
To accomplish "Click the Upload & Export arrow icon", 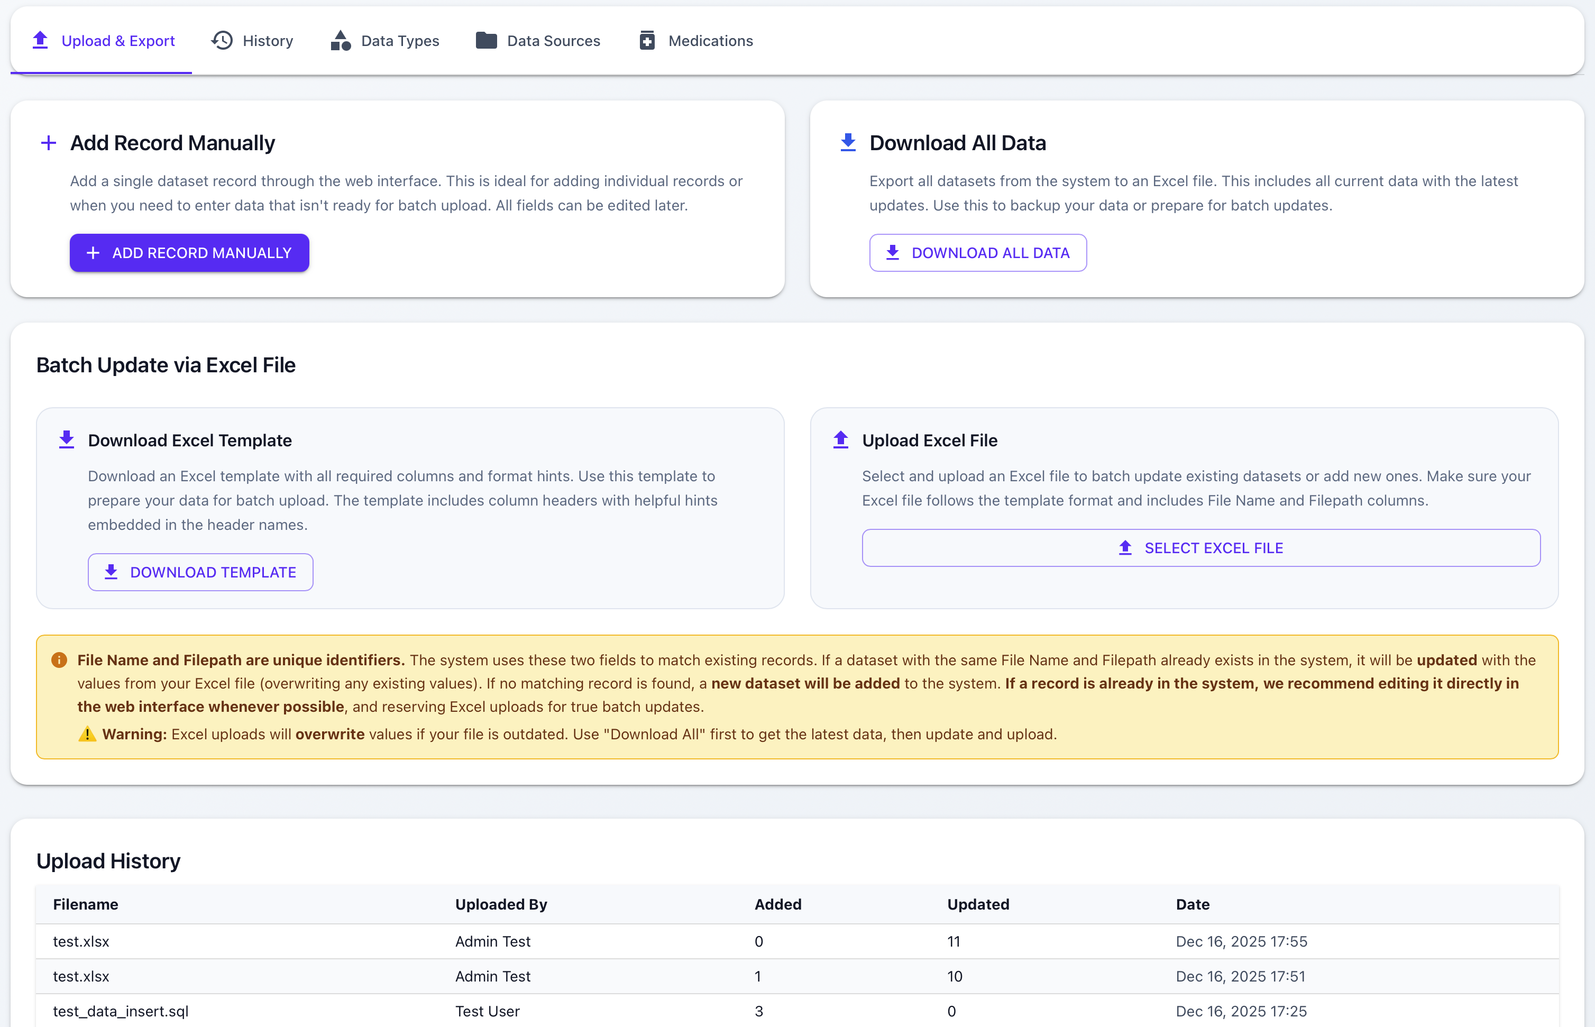I will (x=40, y=40).
